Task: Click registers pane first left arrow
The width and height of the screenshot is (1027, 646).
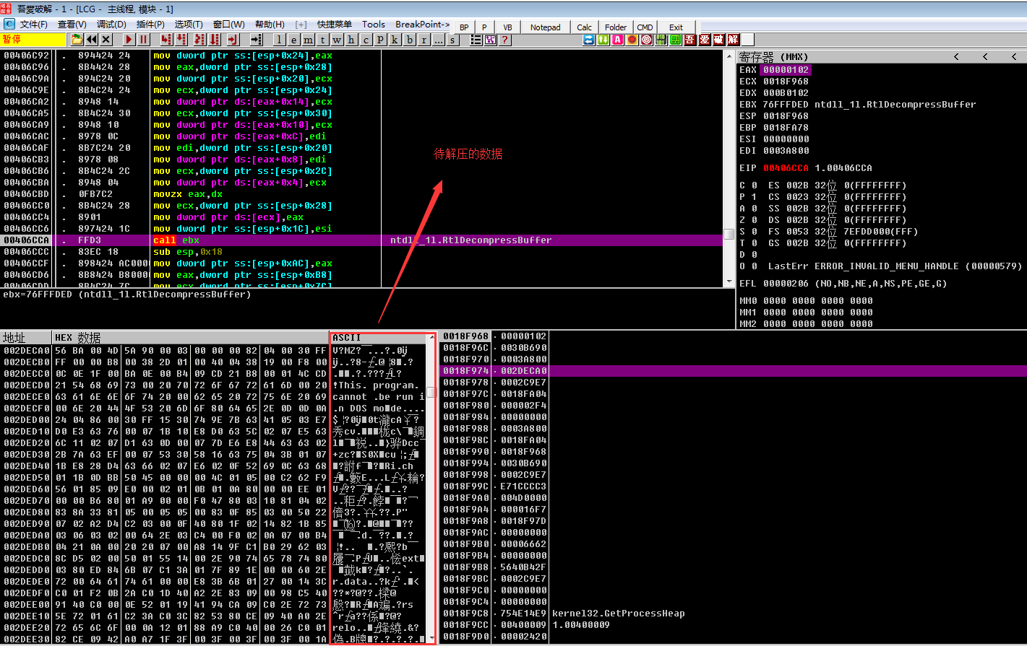Action: 957,56
